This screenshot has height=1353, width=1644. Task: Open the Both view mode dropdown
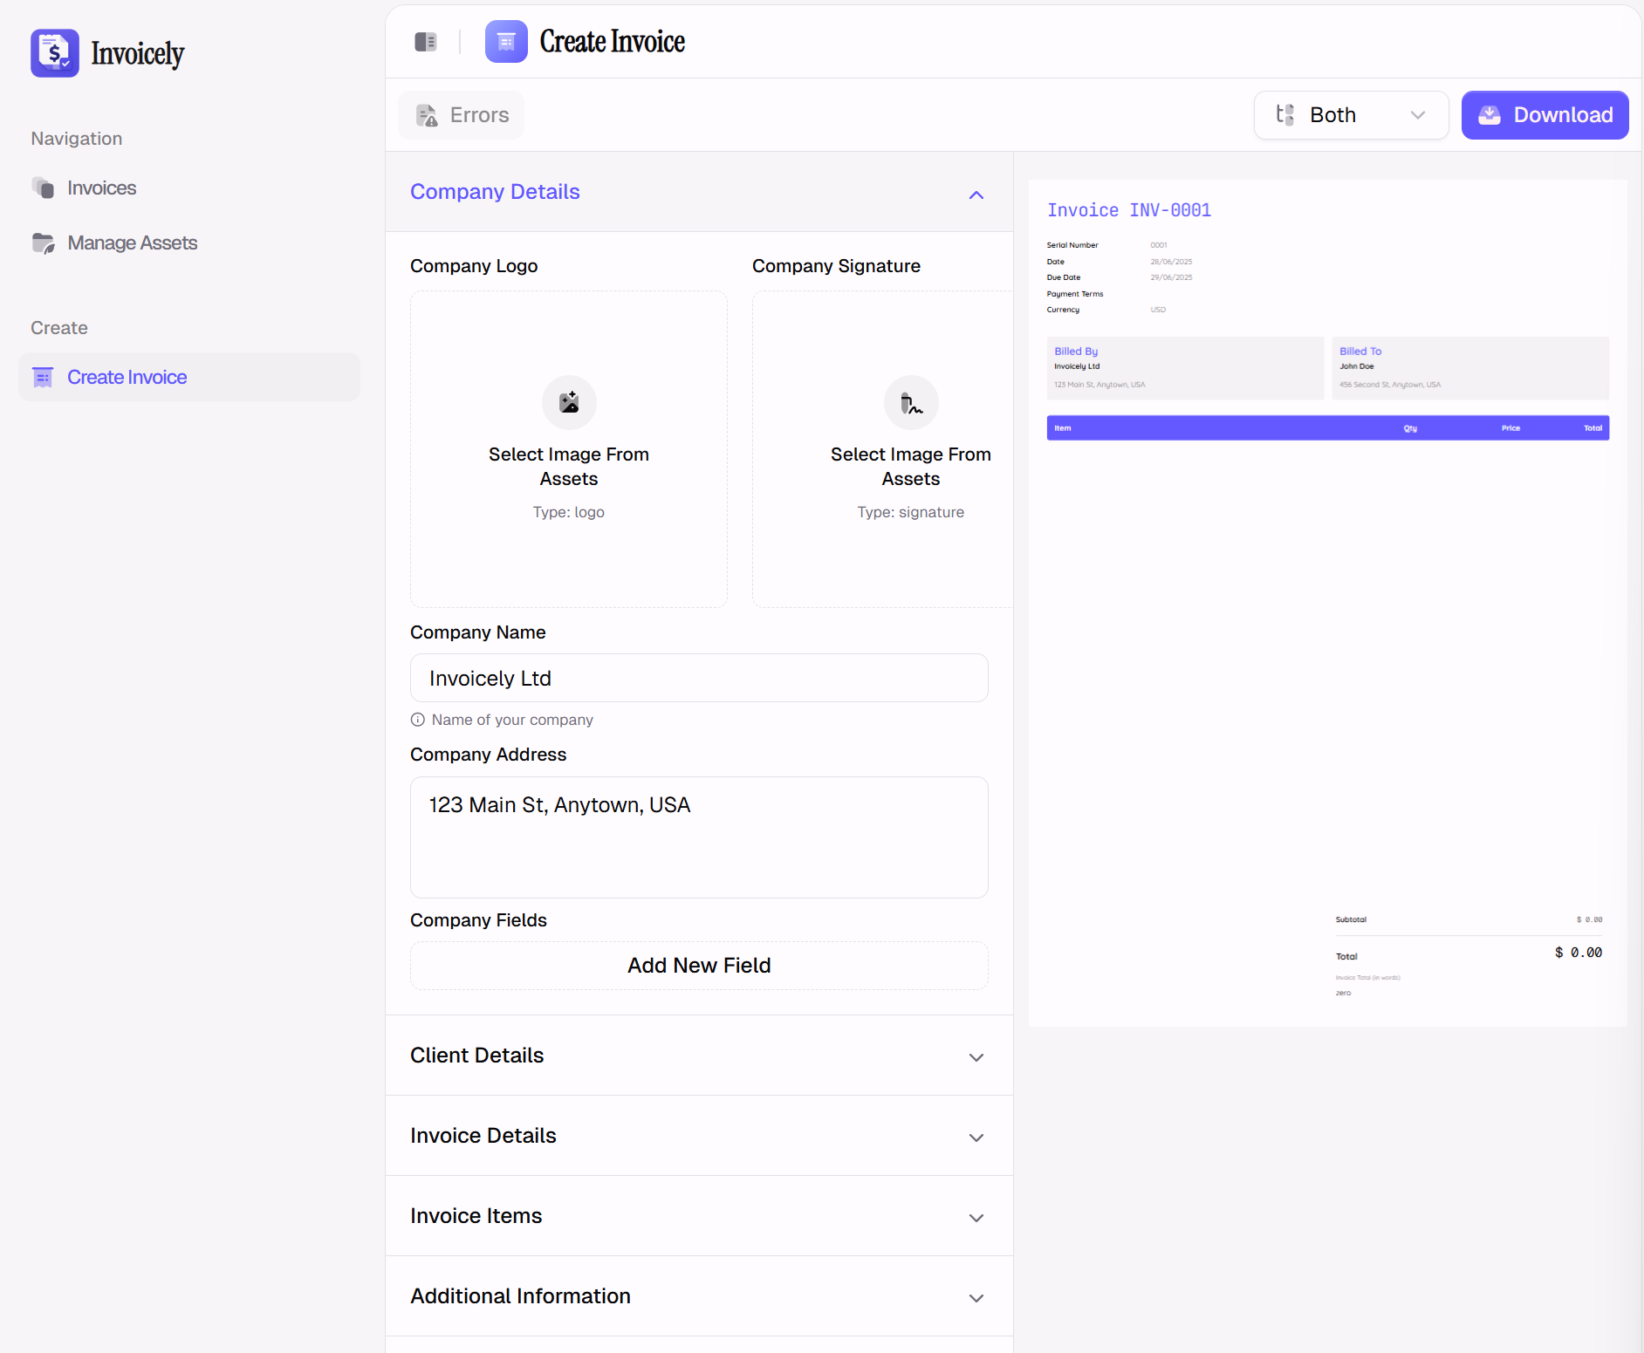coord(1351,115)
